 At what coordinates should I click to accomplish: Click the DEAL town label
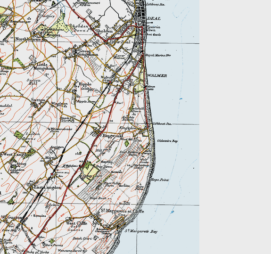pos(154,19)
